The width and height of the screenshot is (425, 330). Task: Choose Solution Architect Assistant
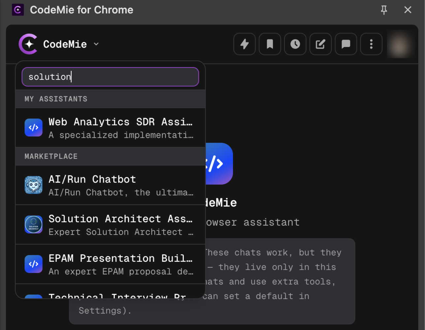coord(110,225)
